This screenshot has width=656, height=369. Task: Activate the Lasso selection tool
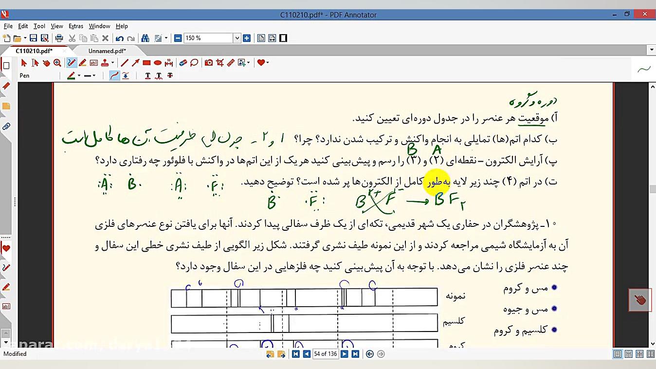click(x=194, y=63)
